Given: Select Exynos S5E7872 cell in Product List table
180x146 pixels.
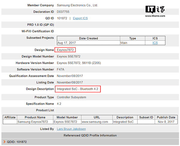Looking at the screenshot, I should coord(67,122).
